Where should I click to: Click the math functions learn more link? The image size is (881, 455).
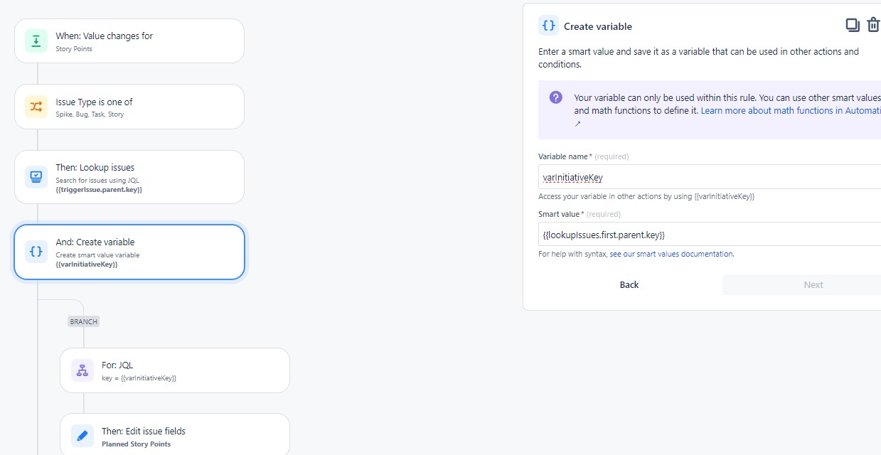tap(789, 110)
